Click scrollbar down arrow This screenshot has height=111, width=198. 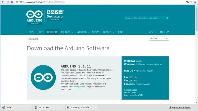pos(196,103)
